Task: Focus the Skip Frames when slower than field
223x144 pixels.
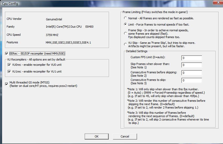Action: [x=192, y=65]
